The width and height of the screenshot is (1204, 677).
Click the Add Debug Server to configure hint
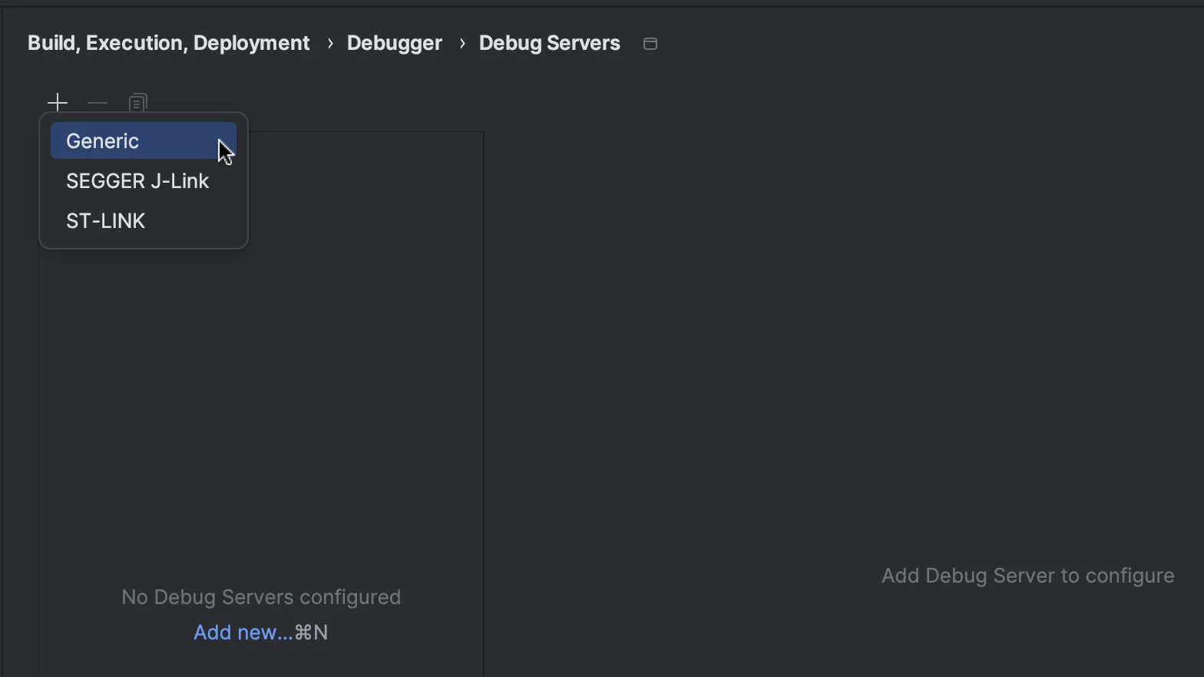coord(1027,576)
